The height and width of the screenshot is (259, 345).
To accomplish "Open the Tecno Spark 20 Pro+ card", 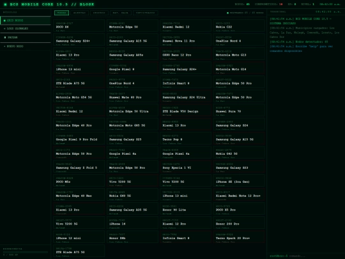I will (239, 237).
